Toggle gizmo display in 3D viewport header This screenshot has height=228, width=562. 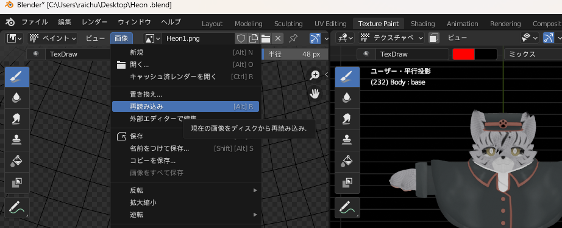(549, 38)
